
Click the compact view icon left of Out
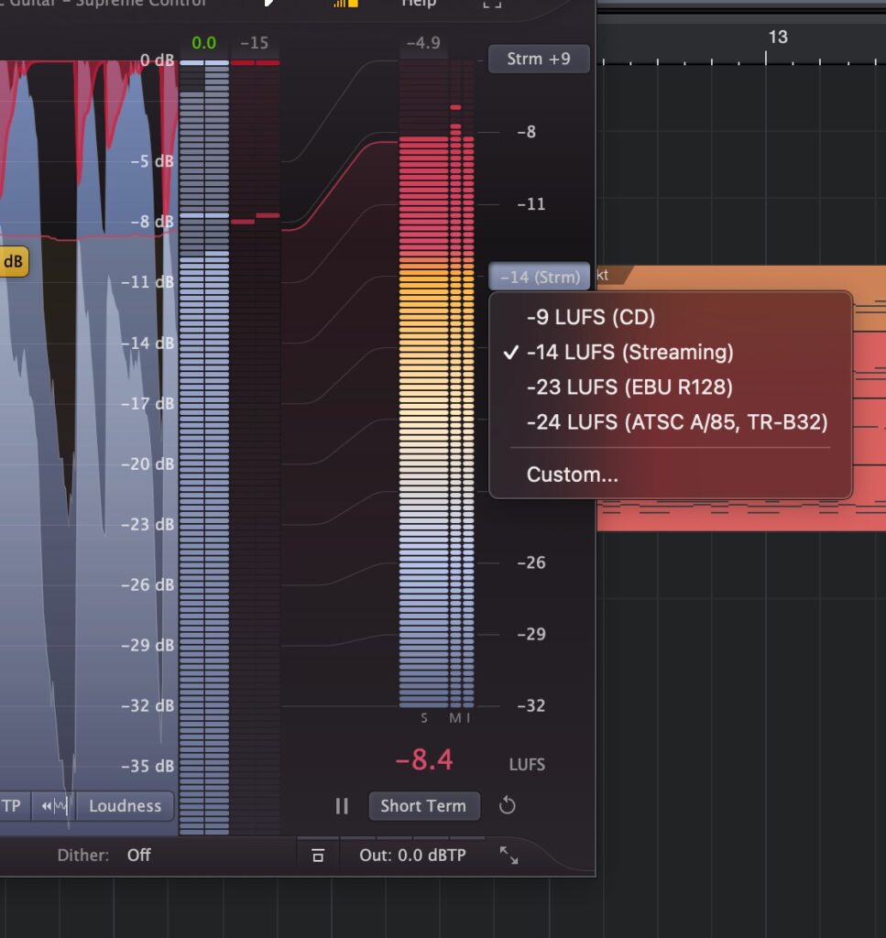(x=318, y=856)
